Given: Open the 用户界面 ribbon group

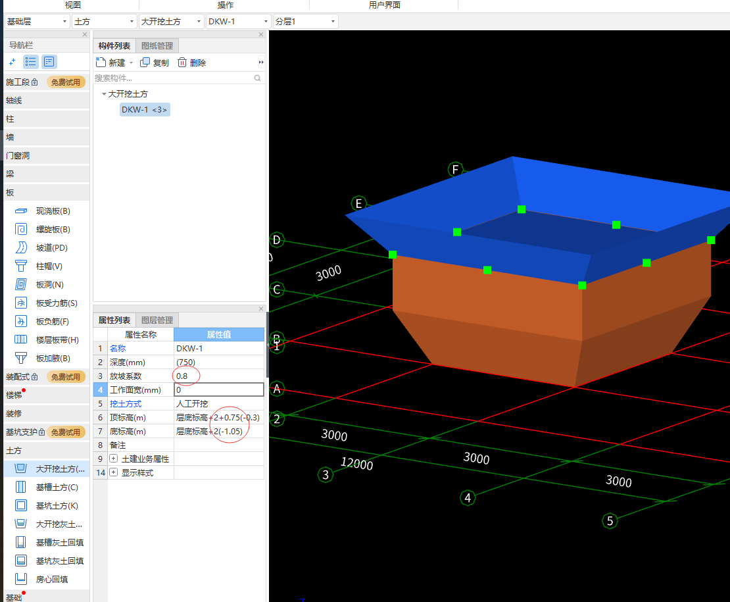Looking at the screenshot, I should click(x=385, y=5).
